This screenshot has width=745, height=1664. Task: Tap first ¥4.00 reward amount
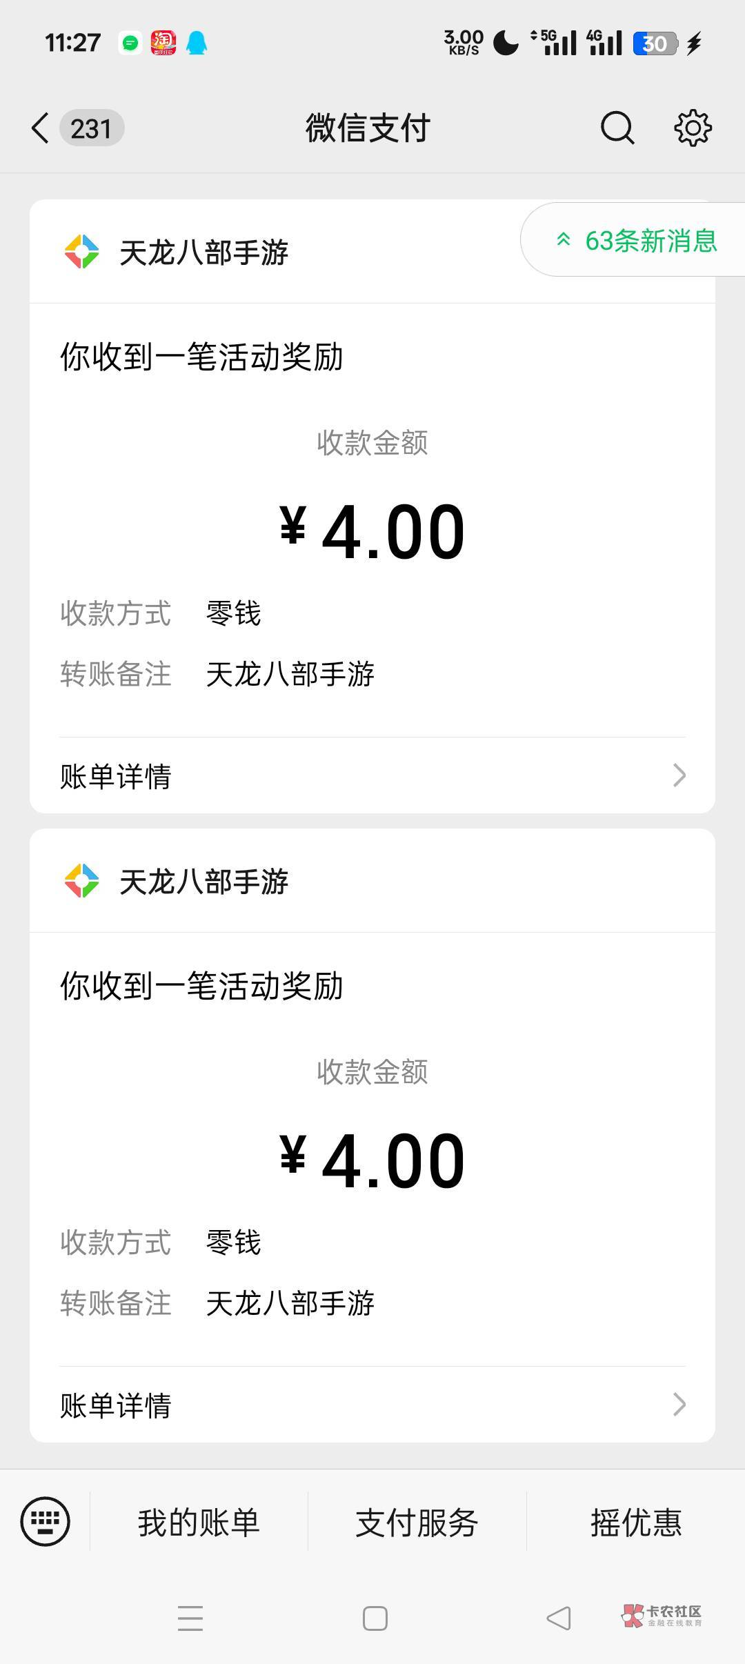372,531
